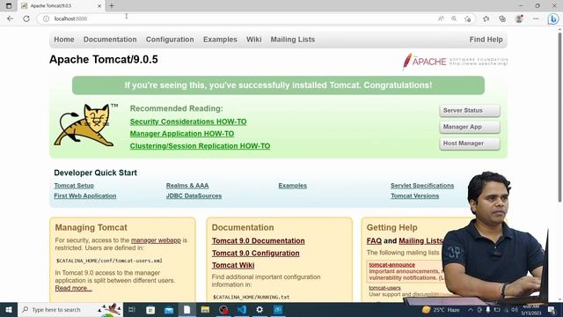Open the First Web Application link
This screenshot has width=563, height=317.
tap(85, 195)
